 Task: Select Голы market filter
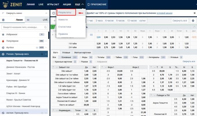click(x=137, y=57)
